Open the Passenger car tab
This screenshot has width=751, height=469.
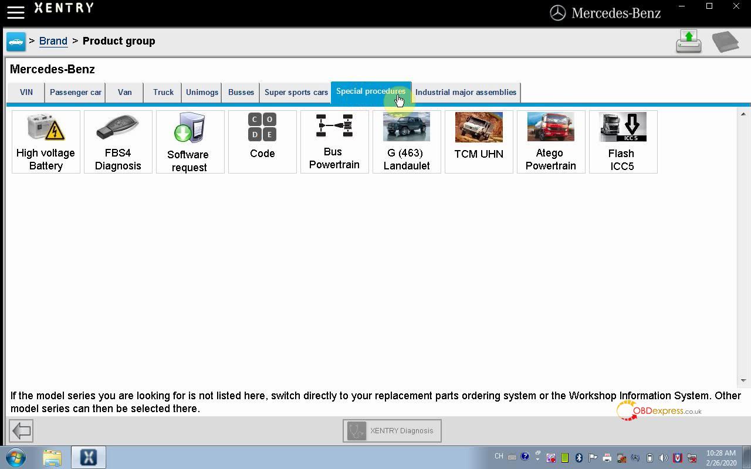(x=76, y=92)
